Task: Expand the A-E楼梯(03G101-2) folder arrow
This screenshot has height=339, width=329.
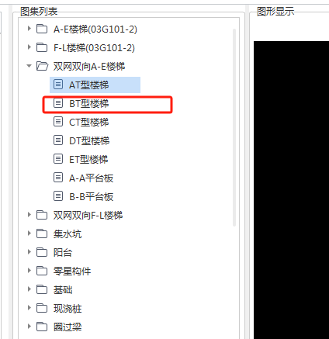Action: [29, 29]
